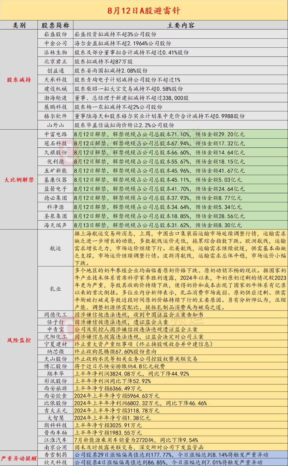Click the text starting '因未及时披露关联交易'

click(139, 447)
